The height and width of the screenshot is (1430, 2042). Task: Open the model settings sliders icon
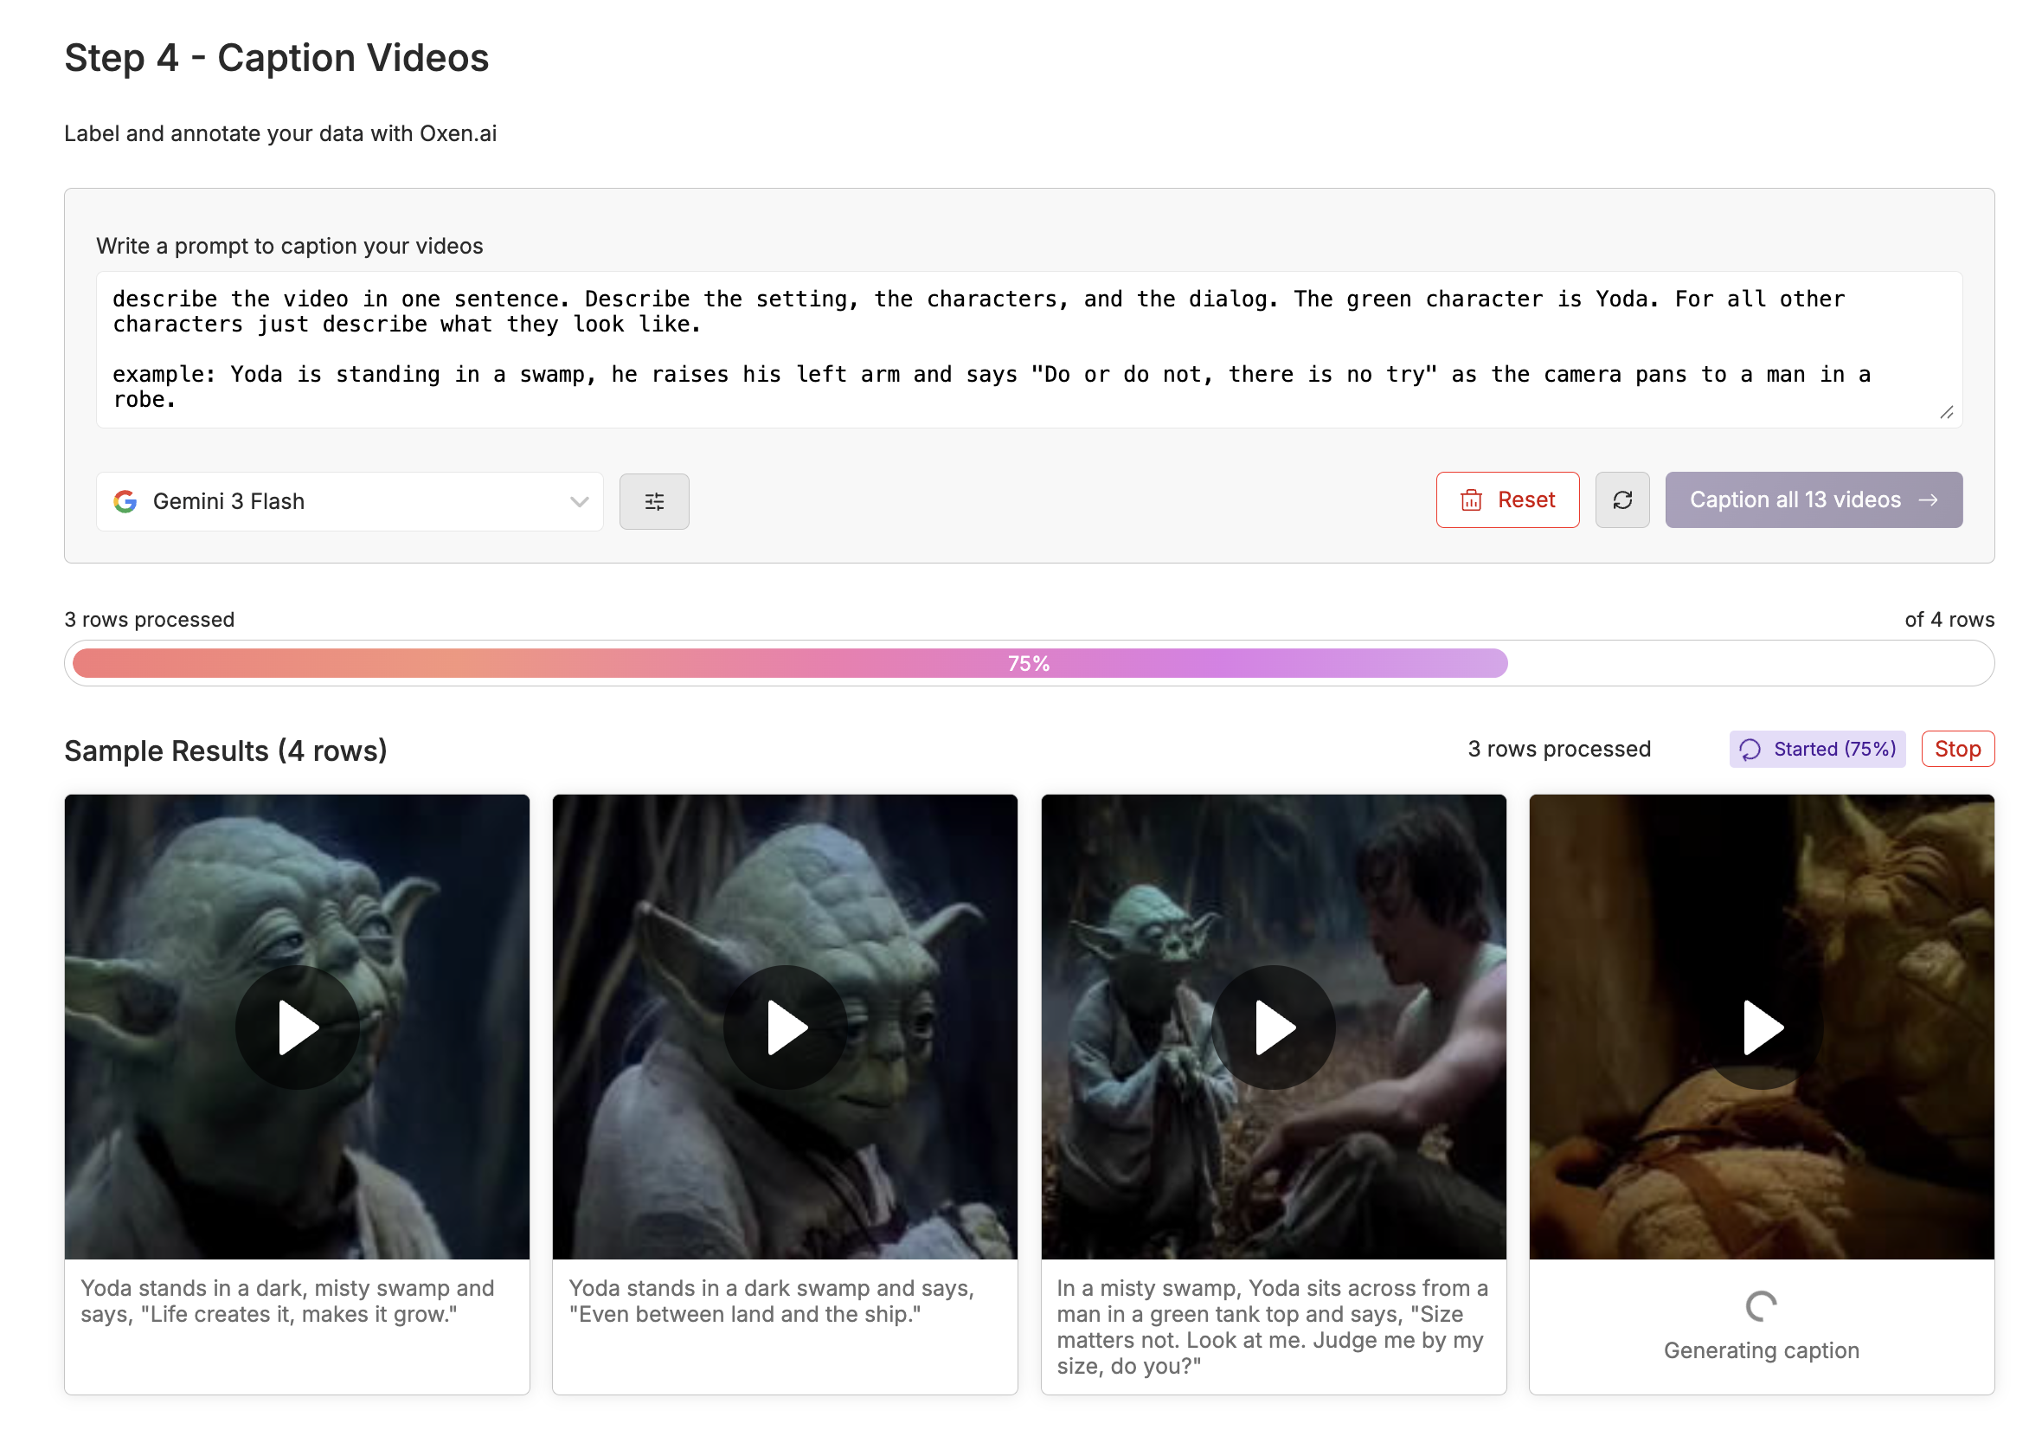click(653, 502)
